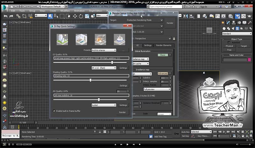Click KMPlayer stop button
This screenshot has width=255, height=148.
click(140, 144)
